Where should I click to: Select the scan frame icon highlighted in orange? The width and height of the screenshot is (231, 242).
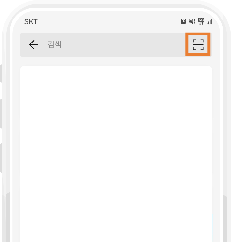click(x=198, y=44)
